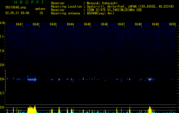Click the meteor count value 26

(x=41, y=13)
